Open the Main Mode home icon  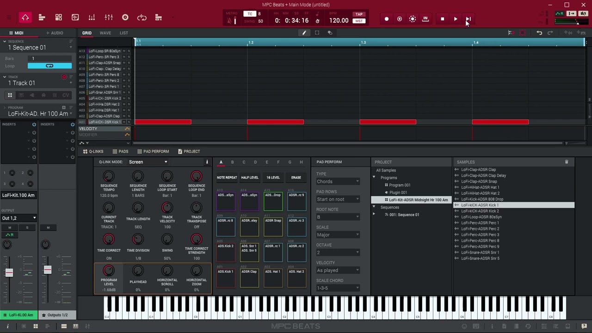tap(25, 18)
